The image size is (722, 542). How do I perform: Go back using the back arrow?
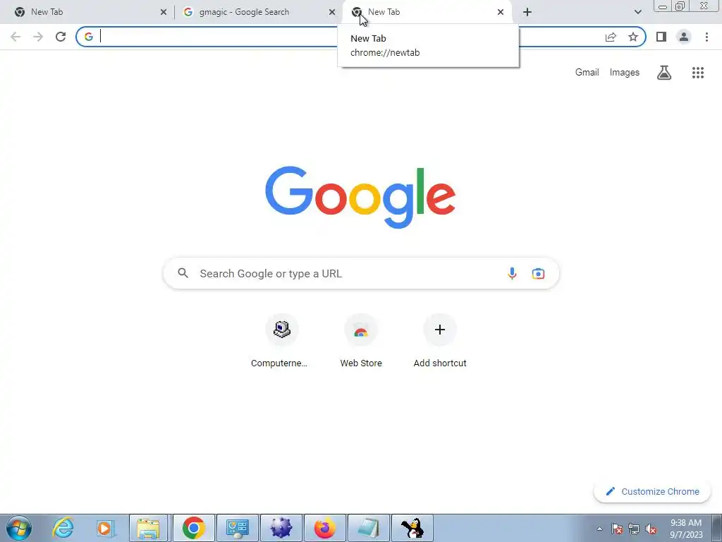click(16, 37)
